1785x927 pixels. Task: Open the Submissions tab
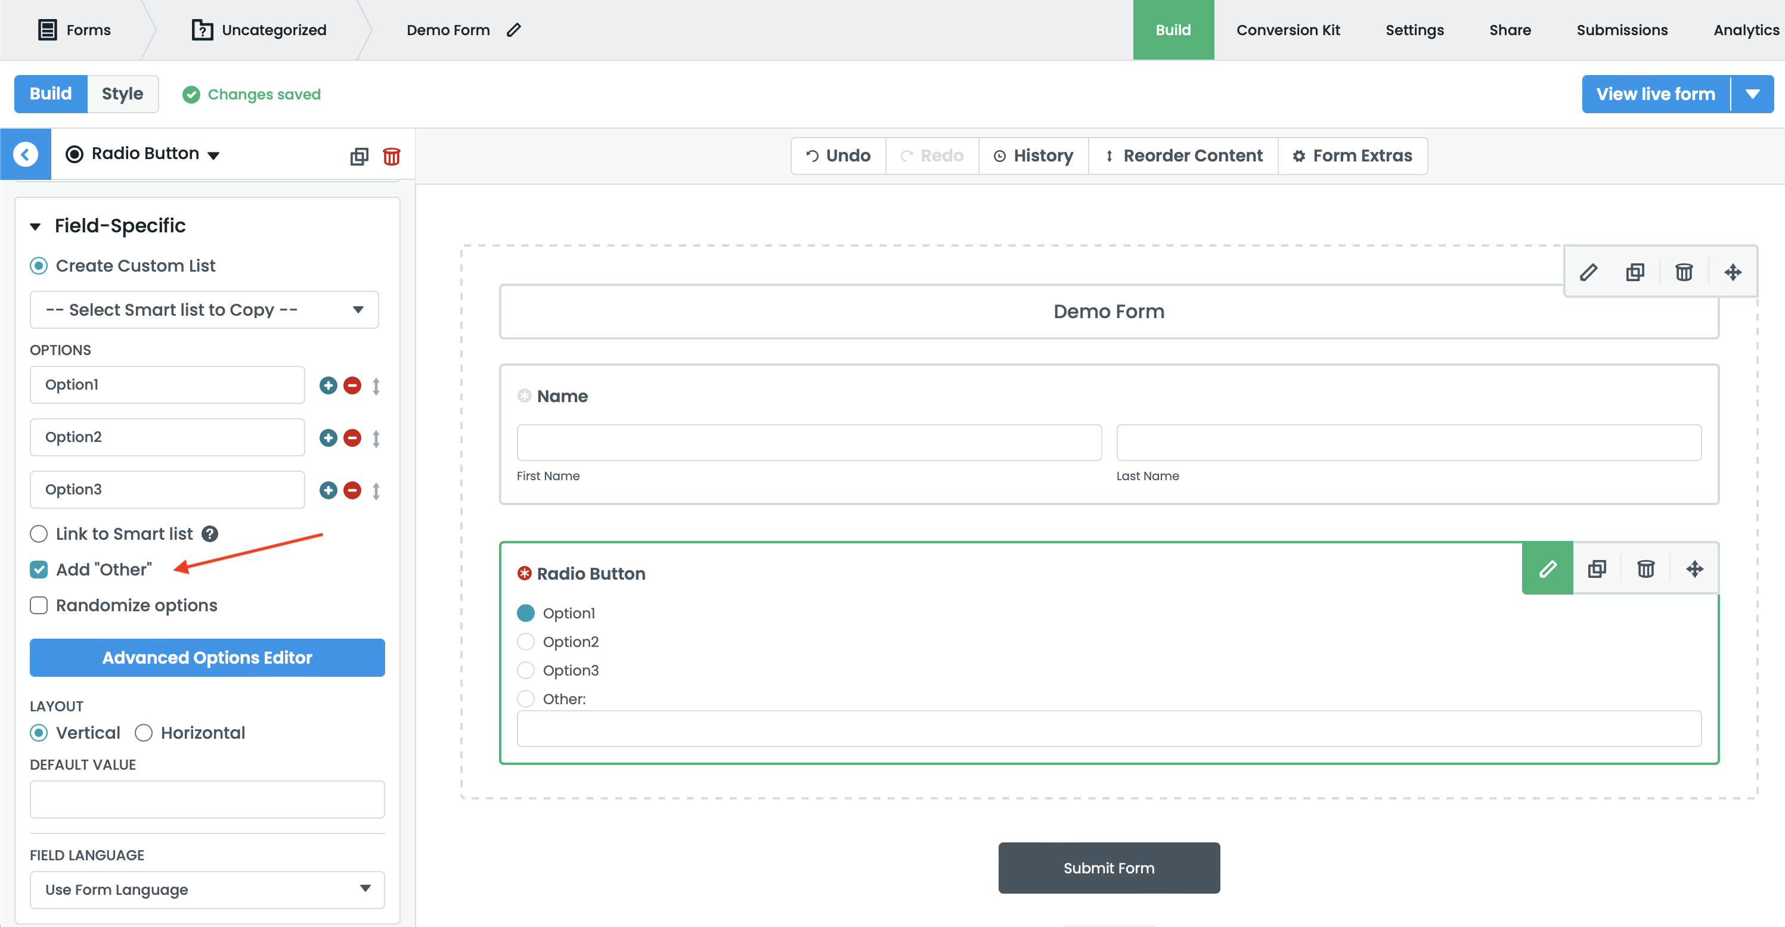(x=1622, y=30)
